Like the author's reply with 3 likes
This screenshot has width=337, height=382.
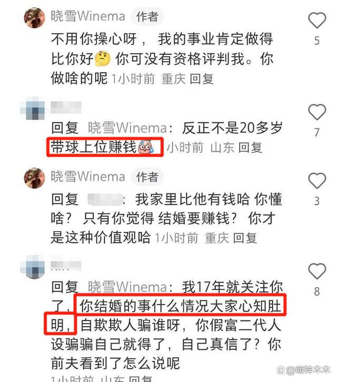click(317, 180)
